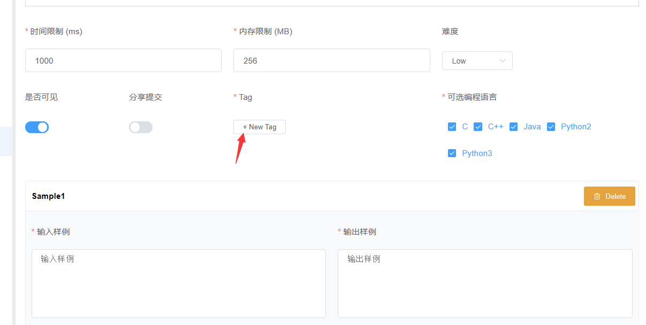This screenshot has height=325, width=646.
Task: Uncheck the Python3 language checkbox
Action: (452, 153)
